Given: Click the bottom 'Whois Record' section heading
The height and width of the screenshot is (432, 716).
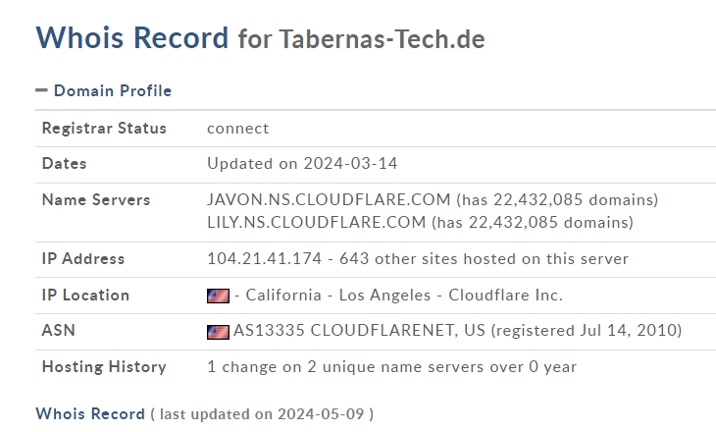Looking at the screenshot, I should [90, 413].
